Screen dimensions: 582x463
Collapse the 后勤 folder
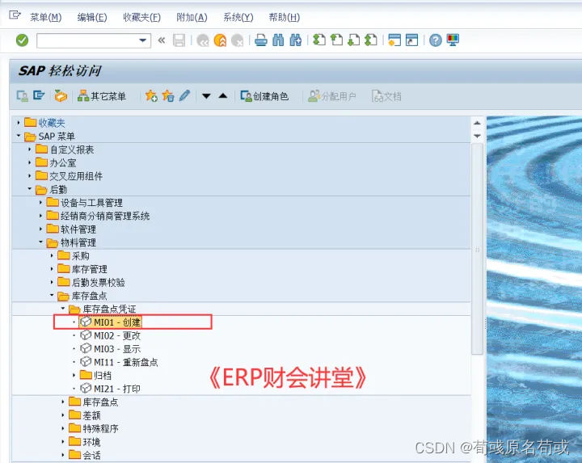(30, 189)
